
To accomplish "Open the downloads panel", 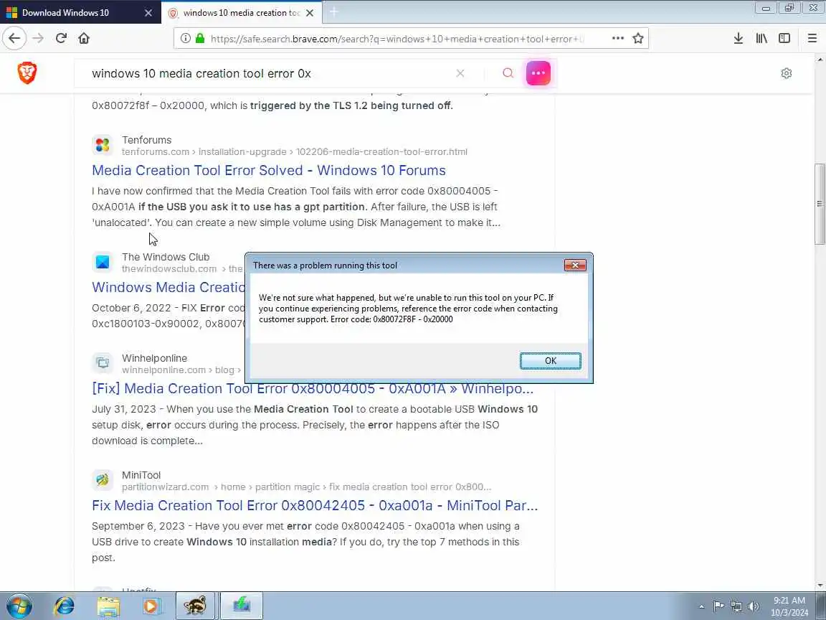I will pyautogui.click(x=738, y=38).
